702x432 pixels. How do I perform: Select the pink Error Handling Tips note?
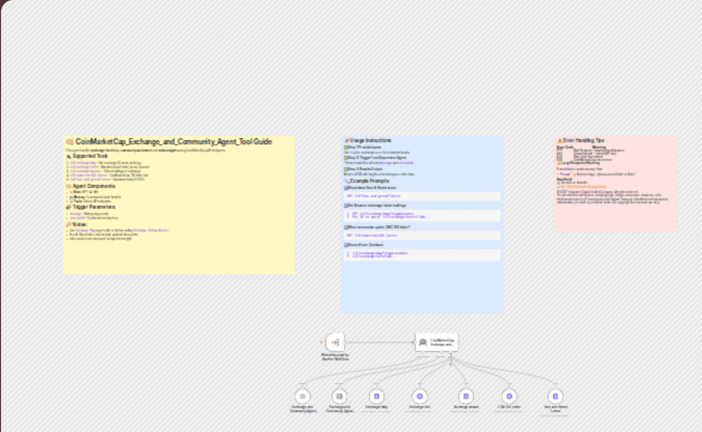point(616,184)
